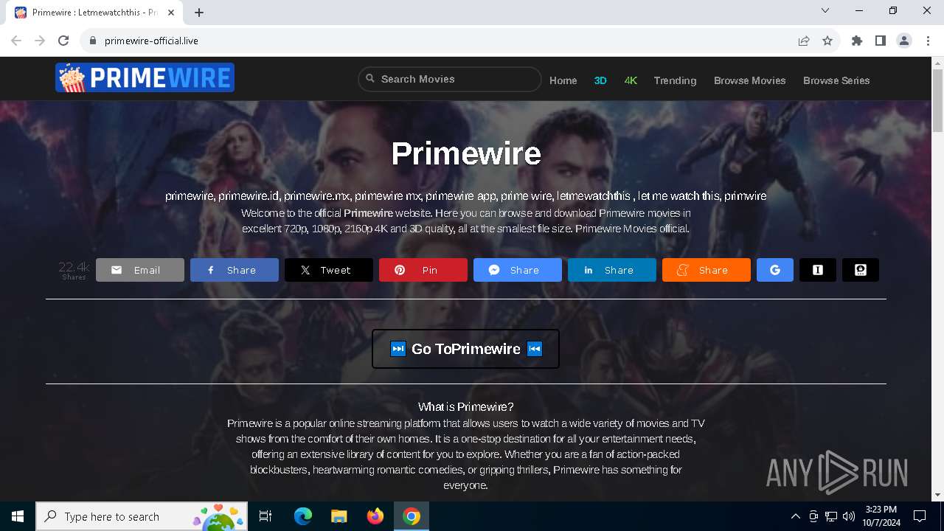The height and width of the screenshot is (531, 944).
Task: Close the Primewire browser tab
Action: (173, 12)
